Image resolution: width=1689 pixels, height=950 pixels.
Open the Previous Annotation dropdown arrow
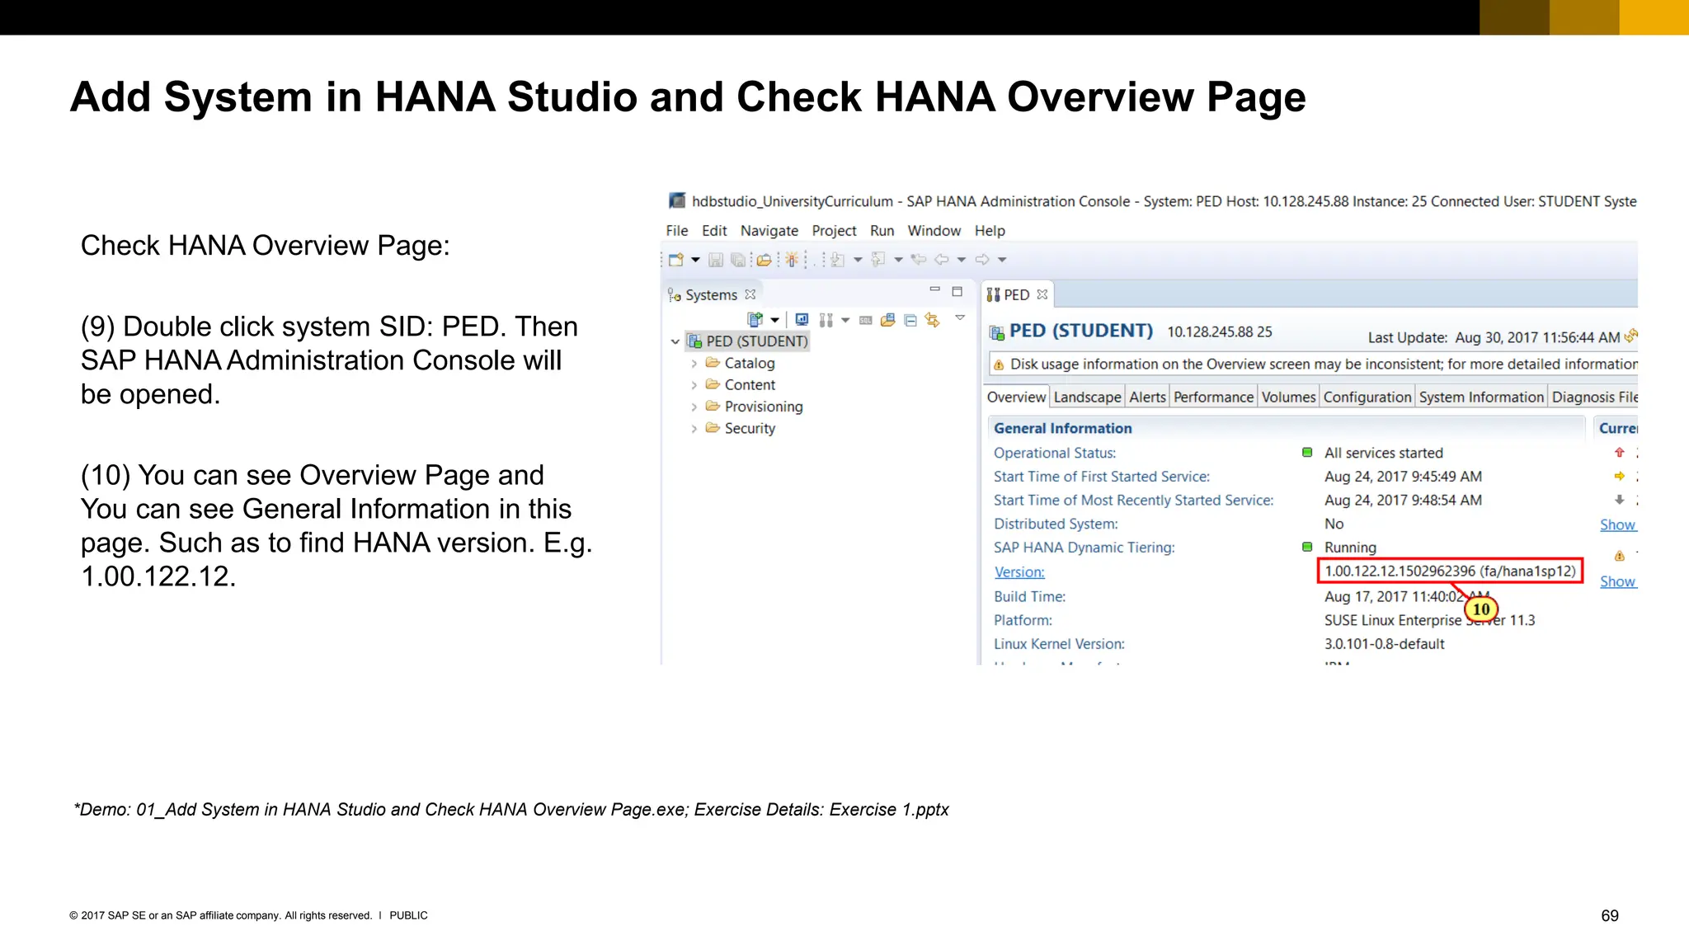coord(898,260)
